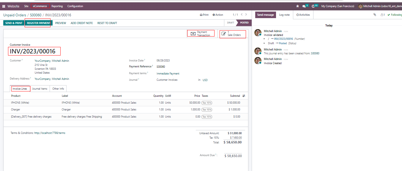Switch to the Log note tab
The height and width of the screenshot is (171, 402).
pos(284,15)
